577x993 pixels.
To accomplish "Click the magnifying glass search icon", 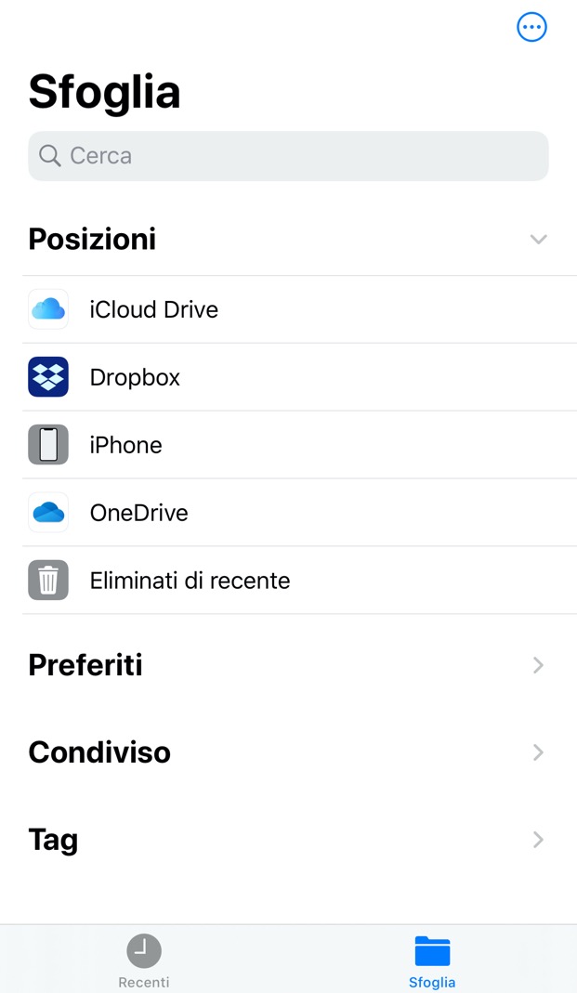I will pyautogui.click(x=50, y=156).
